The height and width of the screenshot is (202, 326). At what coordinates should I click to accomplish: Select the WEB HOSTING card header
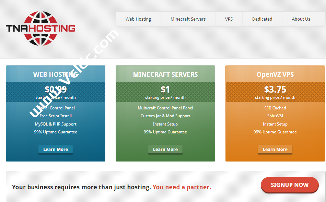coord(55,74)
